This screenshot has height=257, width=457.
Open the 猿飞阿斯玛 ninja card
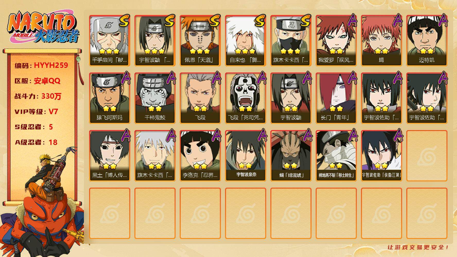pos(109,98)
